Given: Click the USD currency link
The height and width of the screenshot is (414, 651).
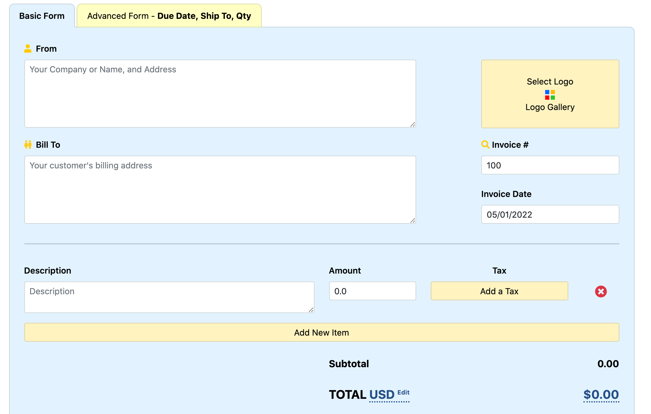Looking at the screenshot, I should (x=381, y=395).
